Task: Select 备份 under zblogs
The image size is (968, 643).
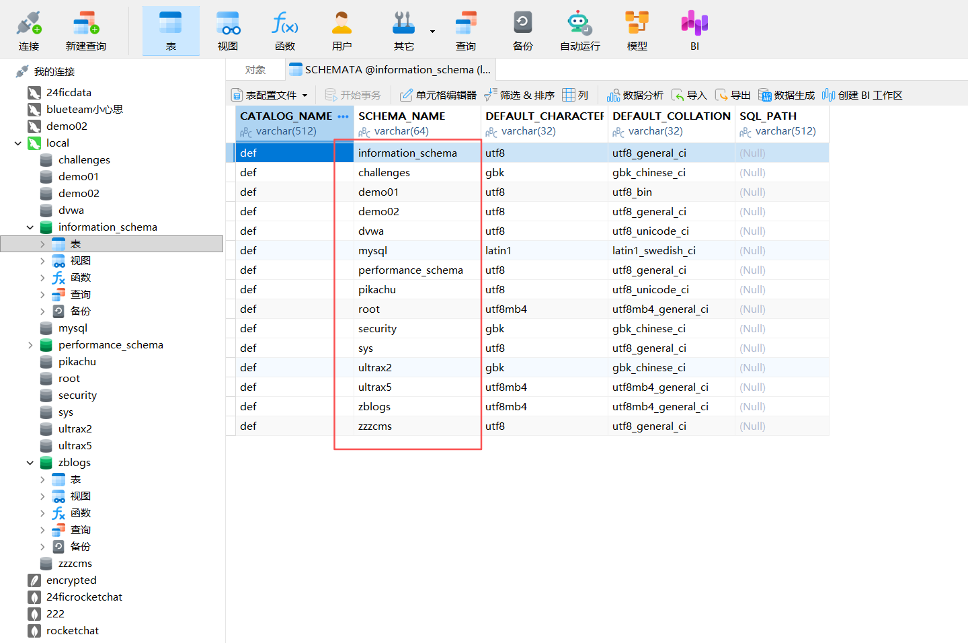Action: (80, 547)
